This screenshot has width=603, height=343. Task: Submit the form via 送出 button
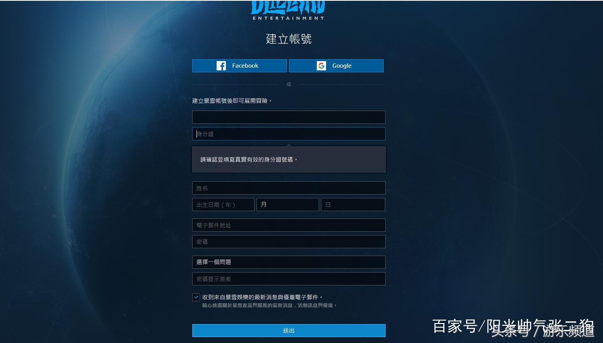point(289,330)
